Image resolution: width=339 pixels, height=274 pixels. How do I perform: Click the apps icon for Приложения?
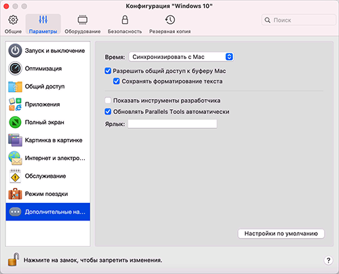[x=15, y=104]
